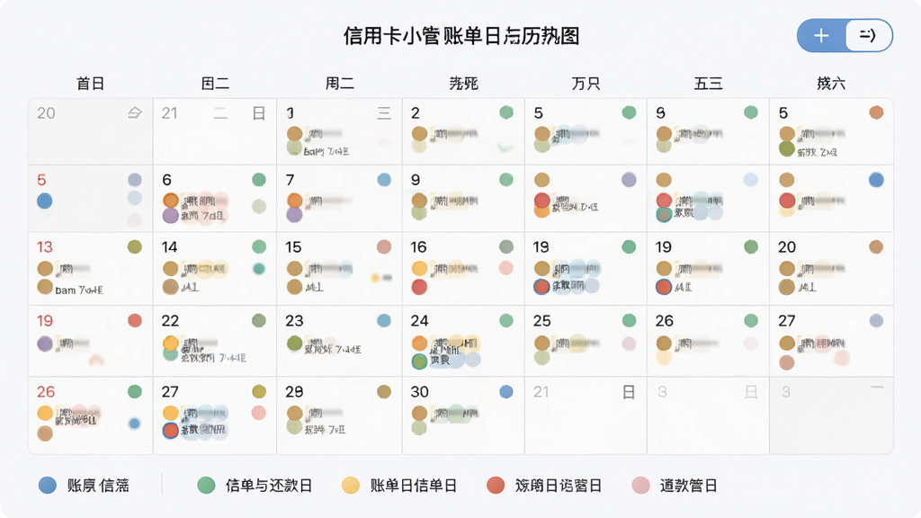Click the purple dot in cell 7

coord(294,215)
